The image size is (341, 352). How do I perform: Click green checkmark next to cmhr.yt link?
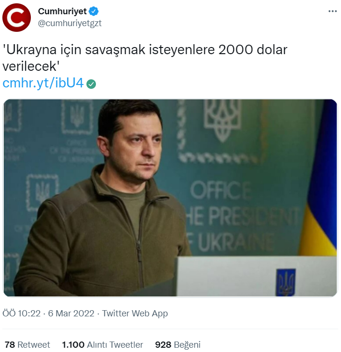[92, 84]
